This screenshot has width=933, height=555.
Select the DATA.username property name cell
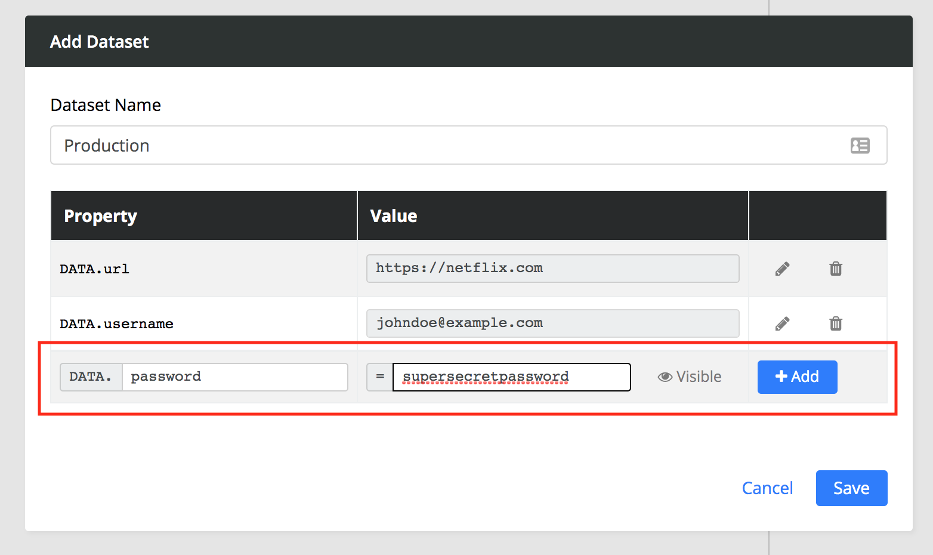[117, 324]
